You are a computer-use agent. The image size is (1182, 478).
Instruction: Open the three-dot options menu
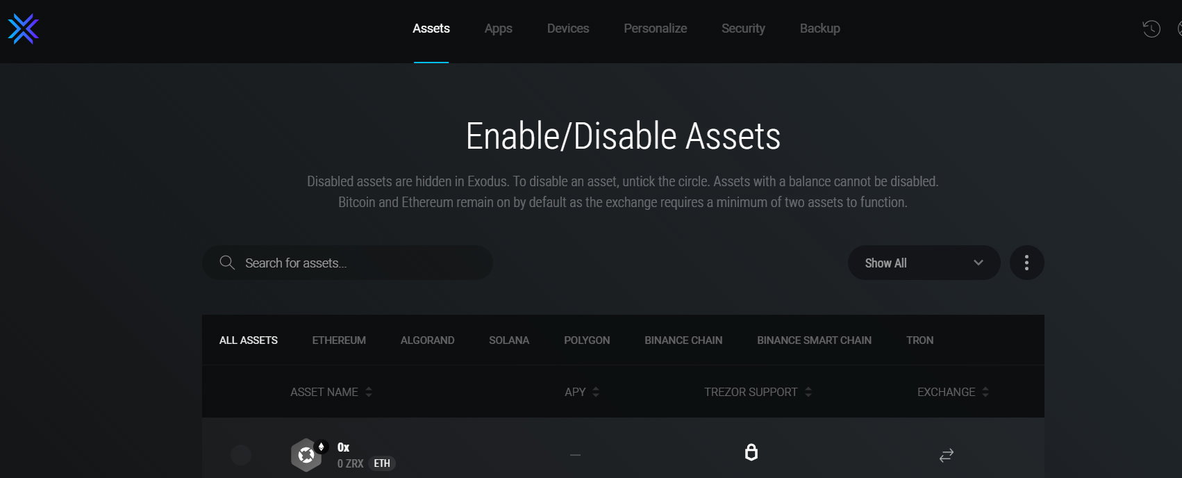(x=1026, y=263)
